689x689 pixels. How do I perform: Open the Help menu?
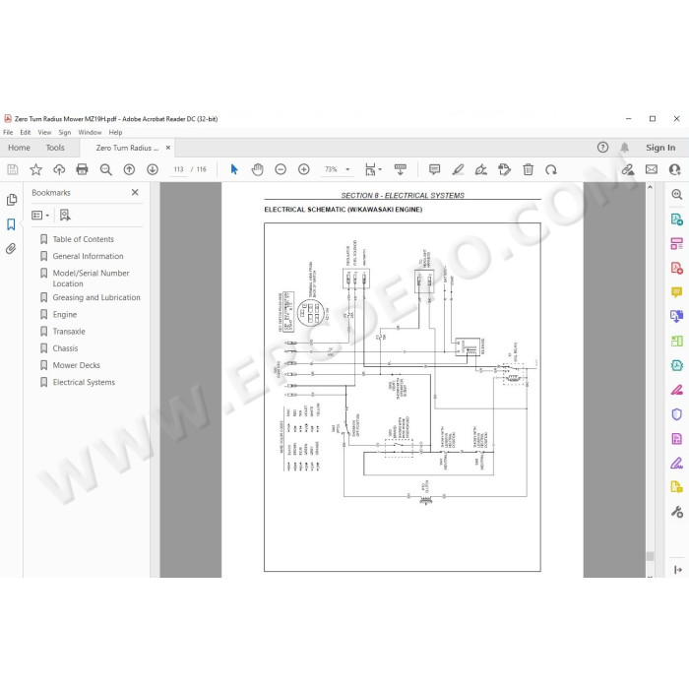point(115,132)
